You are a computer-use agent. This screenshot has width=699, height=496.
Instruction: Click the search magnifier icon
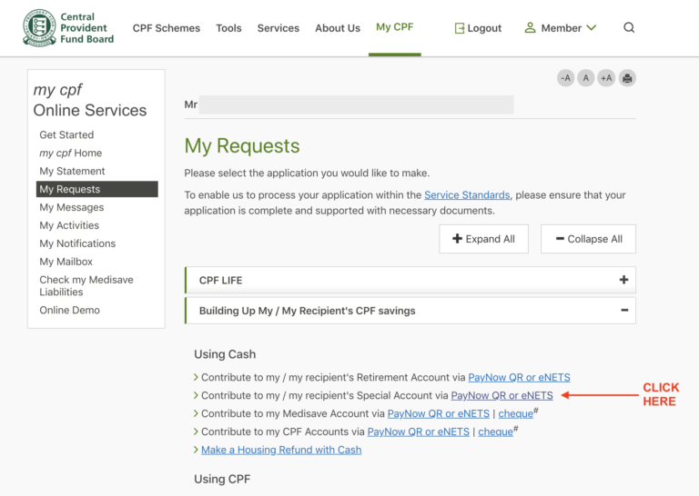point(629,28)
